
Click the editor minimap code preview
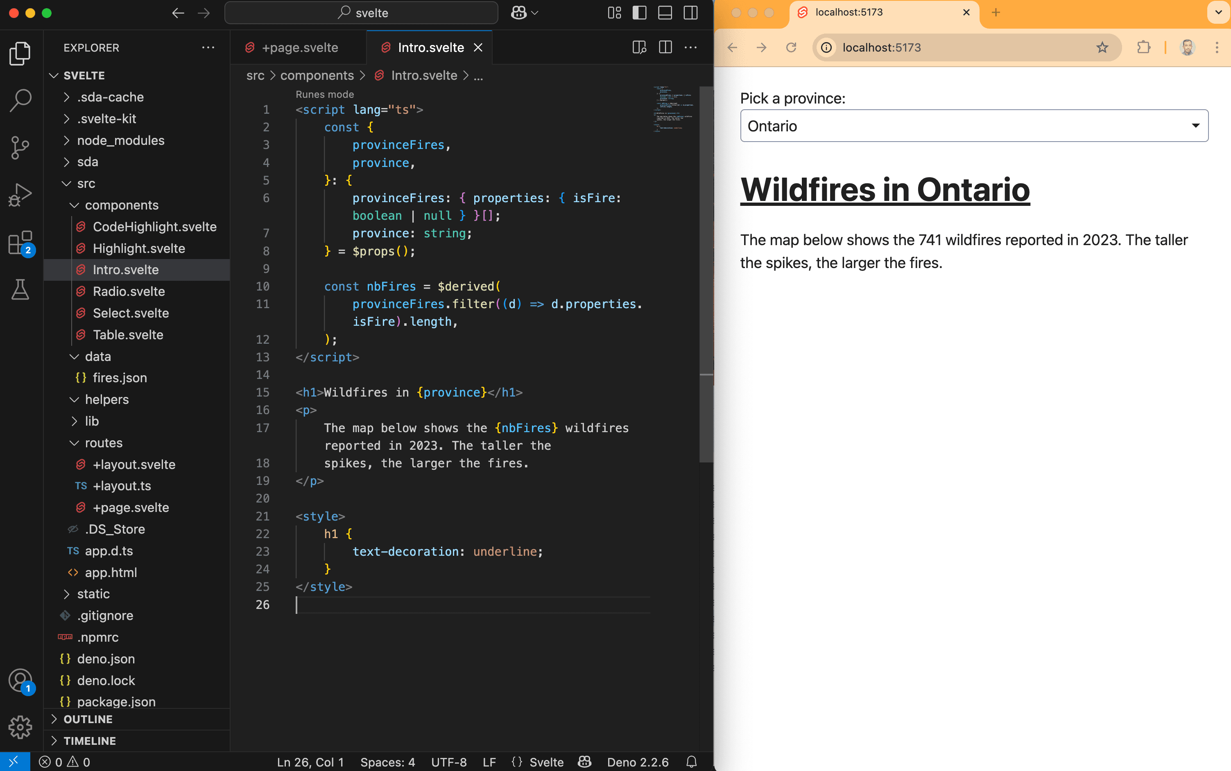pyautogui.click(x=673, y=108)
